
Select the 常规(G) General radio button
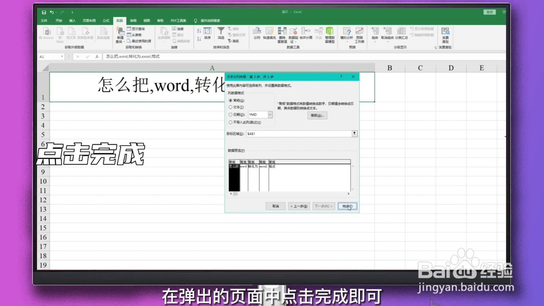(x=231, y=101)
